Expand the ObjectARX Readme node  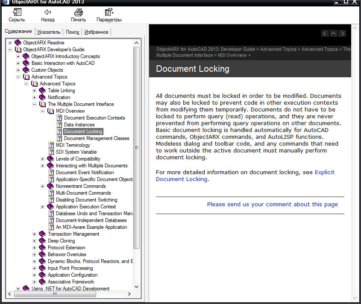coord(10,43)
